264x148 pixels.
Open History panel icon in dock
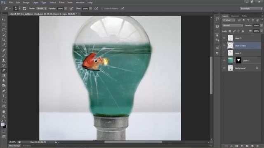pos(217,19)
